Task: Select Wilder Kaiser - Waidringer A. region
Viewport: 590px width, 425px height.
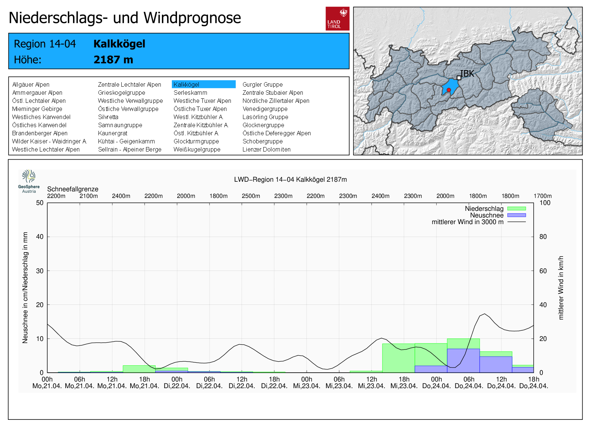Action: coord(49,141)
